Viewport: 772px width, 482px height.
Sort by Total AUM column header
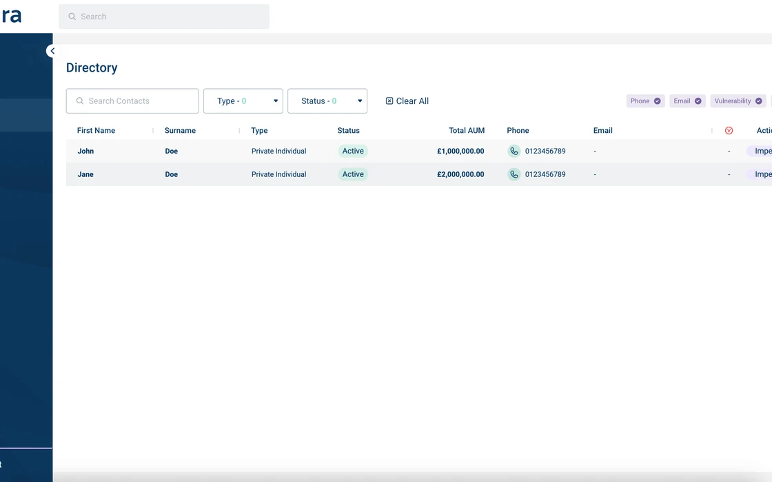click(x=467, y=130)
